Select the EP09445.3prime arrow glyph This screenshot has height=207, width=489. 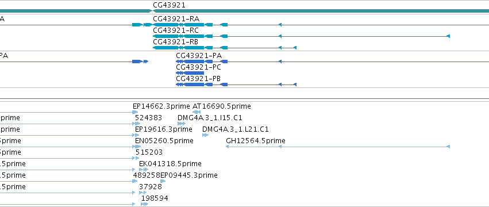[163, 181]
